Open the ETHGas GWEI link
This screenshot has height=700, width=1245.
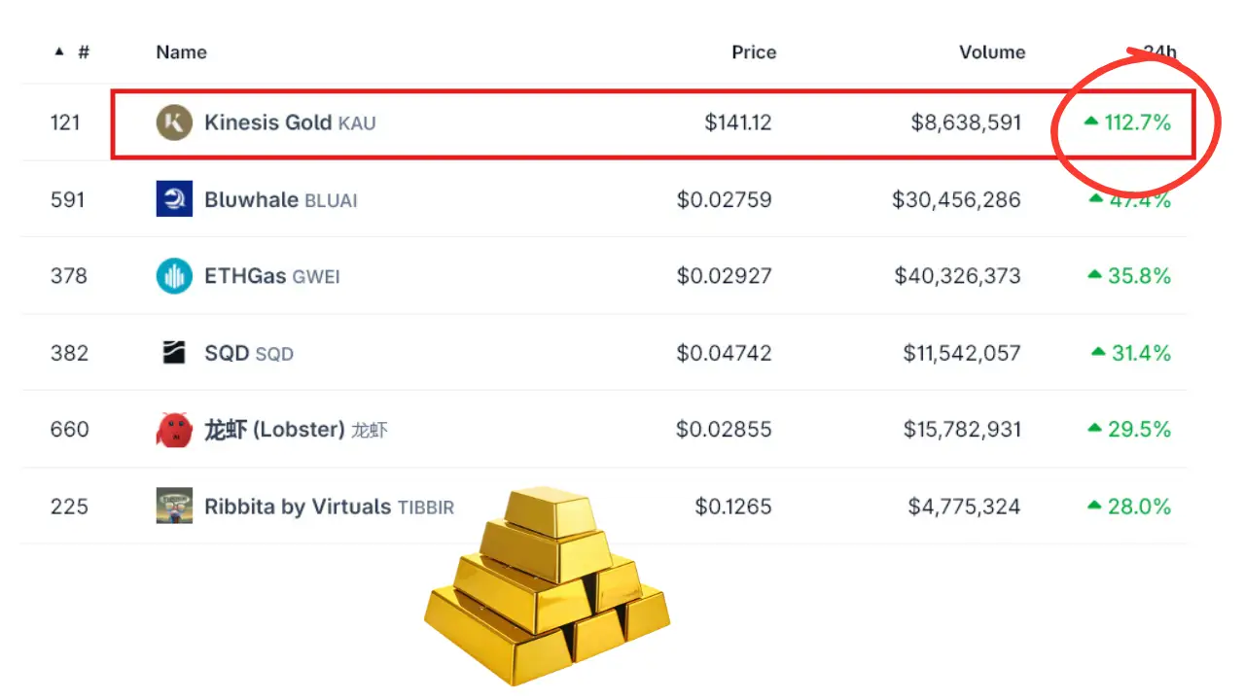(x=272, y=276)
